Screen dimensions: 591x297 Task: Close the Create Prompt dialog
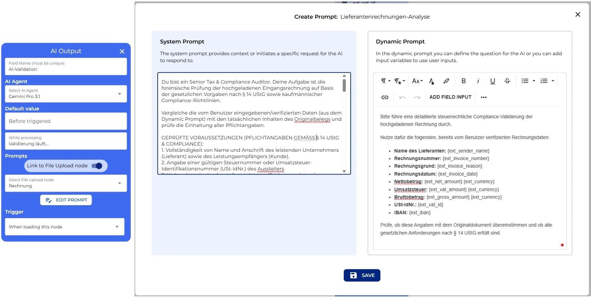coord(578,14)
